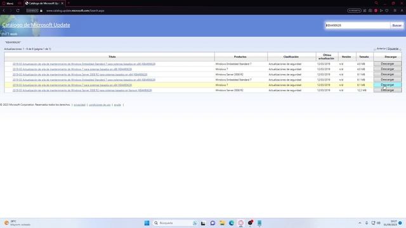Click the KB4490628 search input field

click(x=358, y=25)
